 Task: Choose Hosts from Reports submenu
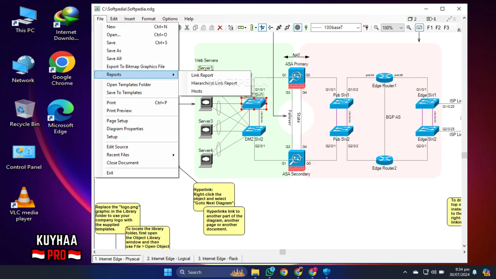197,91
